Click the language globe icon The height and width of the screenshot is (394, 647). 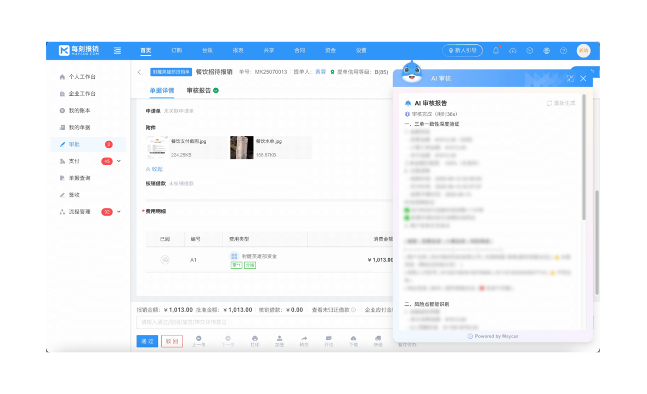pyautogui.click(x=547, y=50)
